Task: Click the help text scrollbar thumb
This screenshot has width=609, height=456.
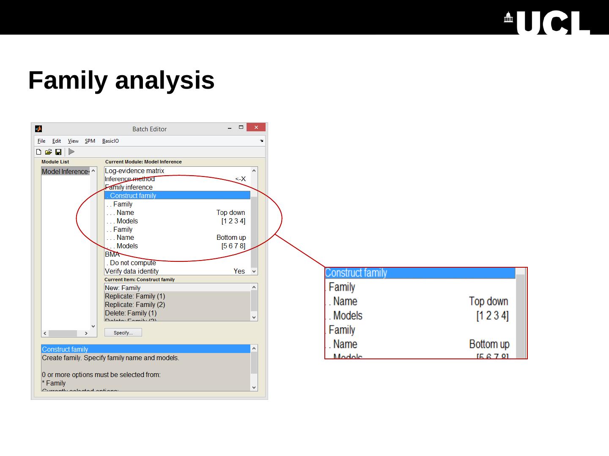Action: pyautogui.click(x=254, y=363)
